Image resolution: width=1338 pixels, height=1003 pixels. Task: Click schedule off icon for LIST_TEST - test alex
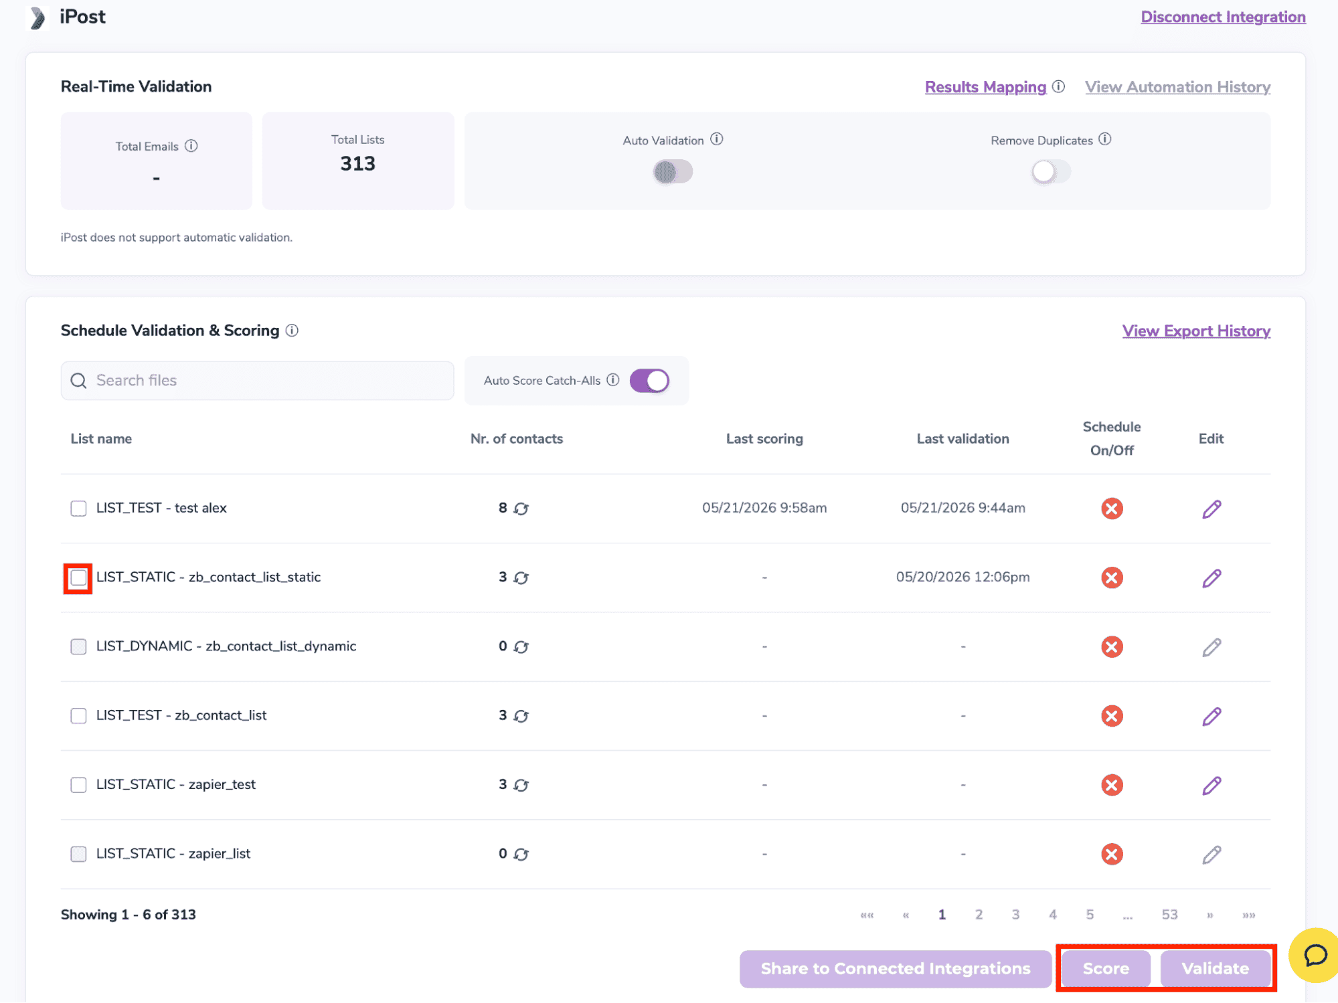click(x=1112, y=509)
